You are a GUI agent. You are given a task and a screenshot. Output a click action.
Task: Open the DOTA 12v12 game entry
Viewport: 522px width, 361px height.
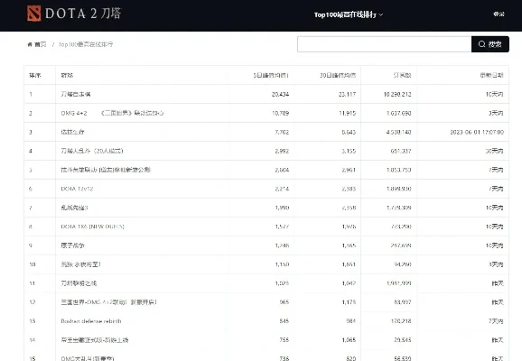tap(77, 189)
